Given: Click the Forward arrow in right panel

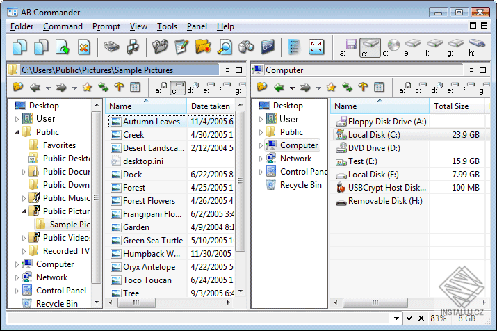Looking at the screenshot, I should [x=305, y=87].
